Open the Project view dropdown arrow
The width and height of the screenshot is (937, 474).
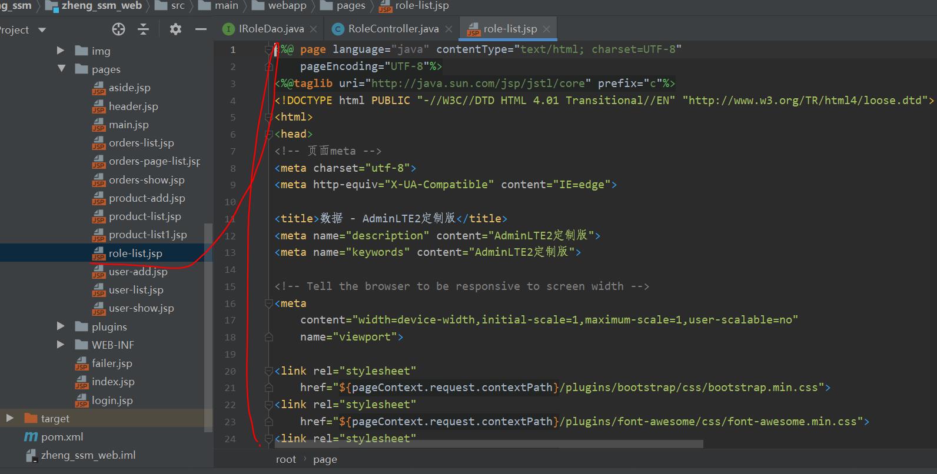coord(42,30)
